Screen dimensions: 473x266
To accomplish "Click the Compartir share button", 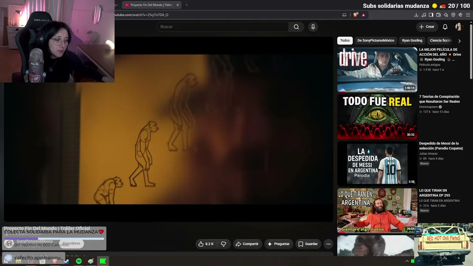I will click(247, 244).
